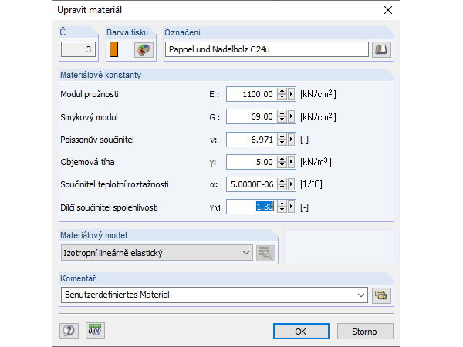Expand the Komentář dropdown list
This screenshot has width=463, height=347.
[x=361, y=295]
